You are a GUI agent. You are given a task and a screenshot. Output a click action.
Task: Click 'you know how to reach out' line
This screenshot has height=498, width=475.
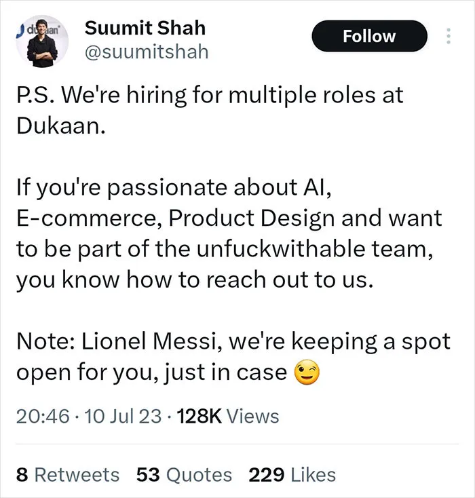coord(195,280)
